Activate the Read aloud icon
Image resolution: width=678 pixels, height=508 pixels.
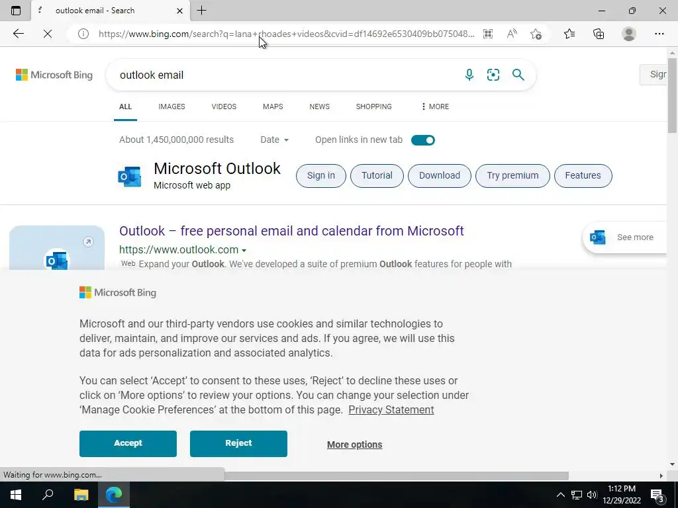pyautogui.click(x=512, y=34)
